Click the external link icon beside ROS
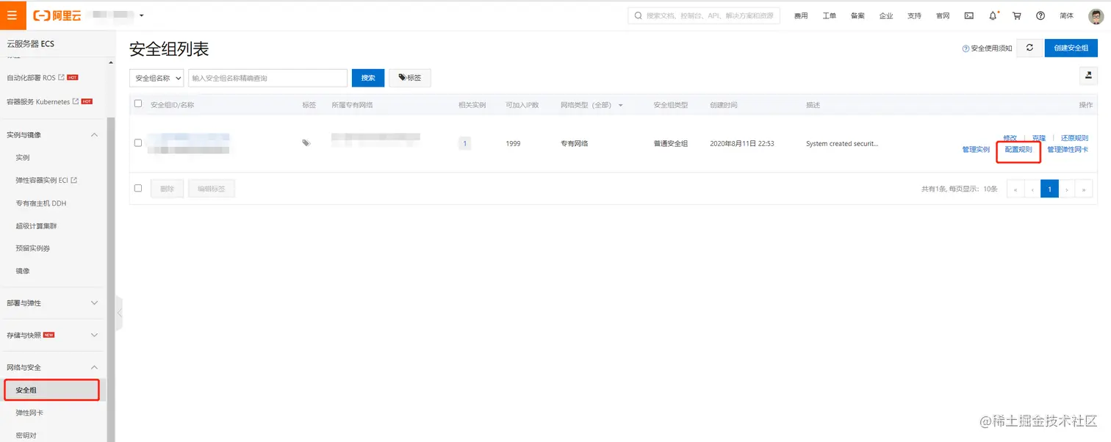Image resolution: width=1111 pixels, height=442 pixels. tap(61, 77)
